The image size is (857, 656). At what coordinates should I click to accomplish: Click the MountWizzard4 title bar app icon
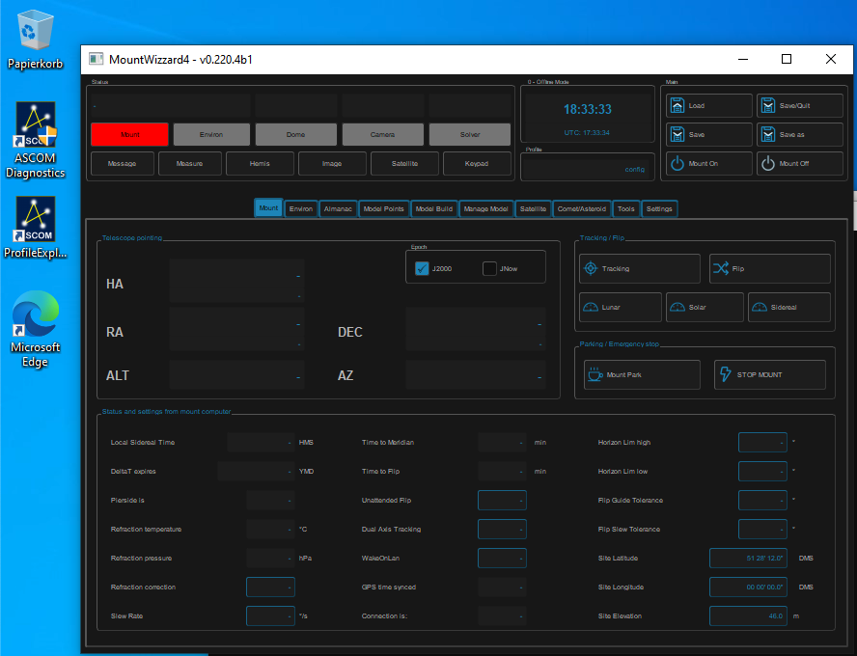coord(97,59)
